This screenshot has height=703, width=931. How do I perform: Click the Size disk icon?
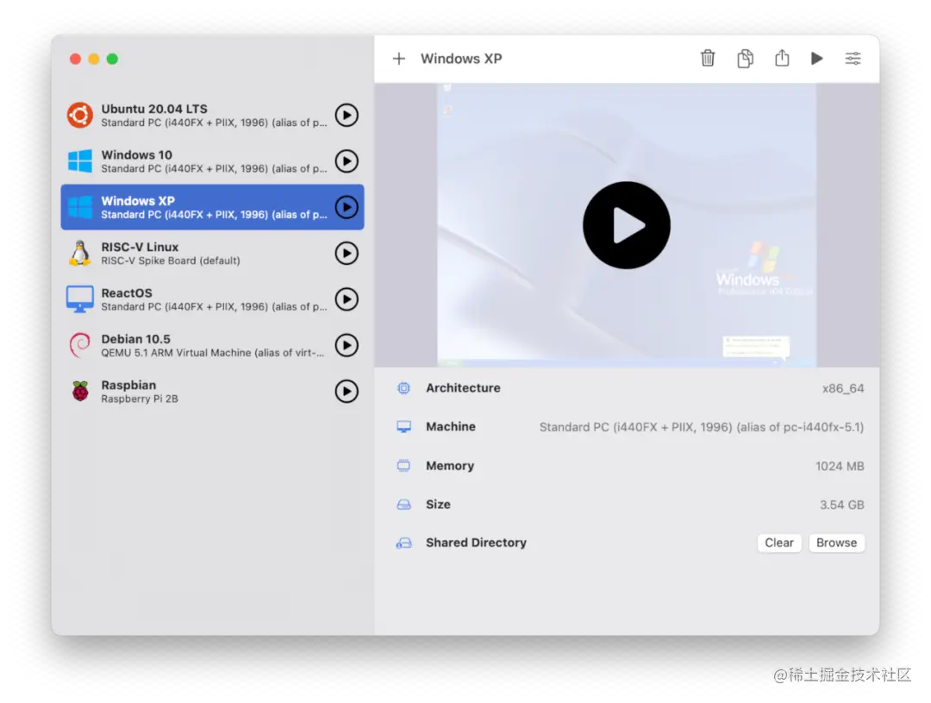(403, 505)
